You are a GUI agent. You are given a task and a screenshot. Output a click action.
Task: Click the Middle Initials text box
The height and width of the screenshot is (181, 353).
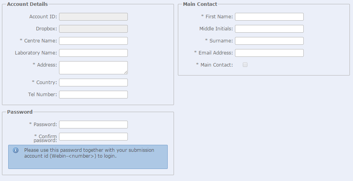(x=269, y=29)
